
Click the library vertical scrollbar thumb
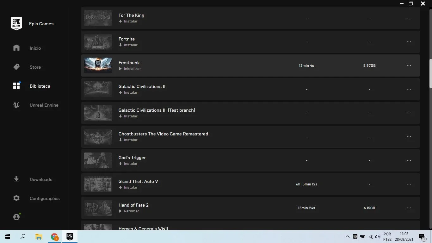coord(430,73)
